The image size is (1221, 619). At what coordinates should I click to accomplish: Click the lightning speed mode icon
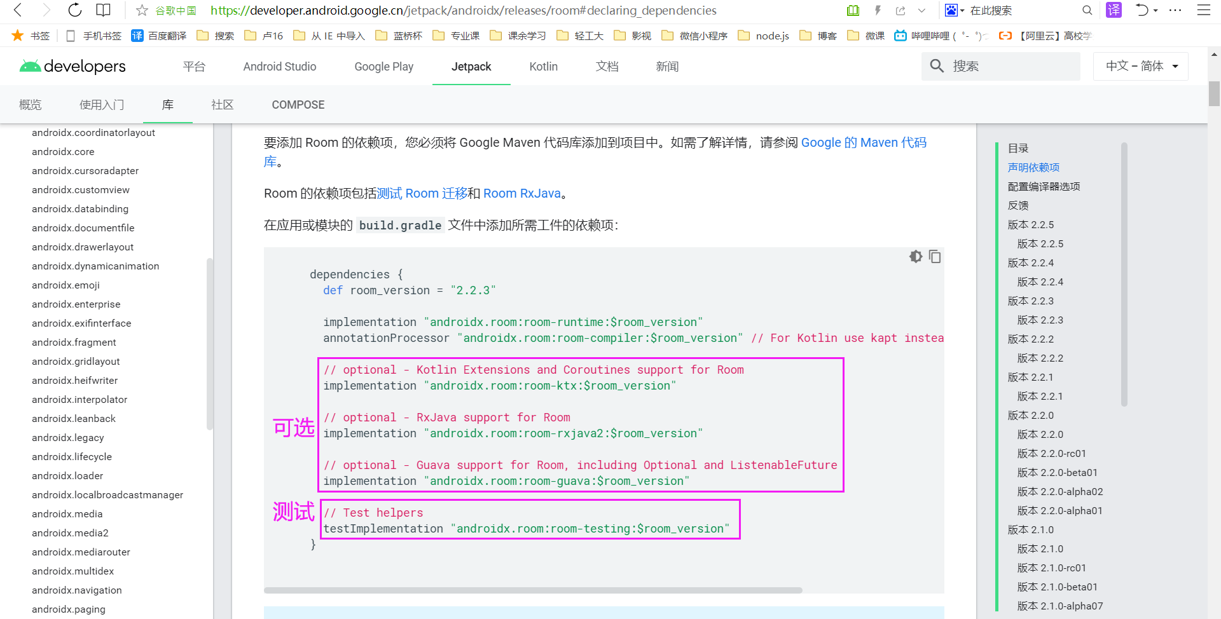[878, 10]
